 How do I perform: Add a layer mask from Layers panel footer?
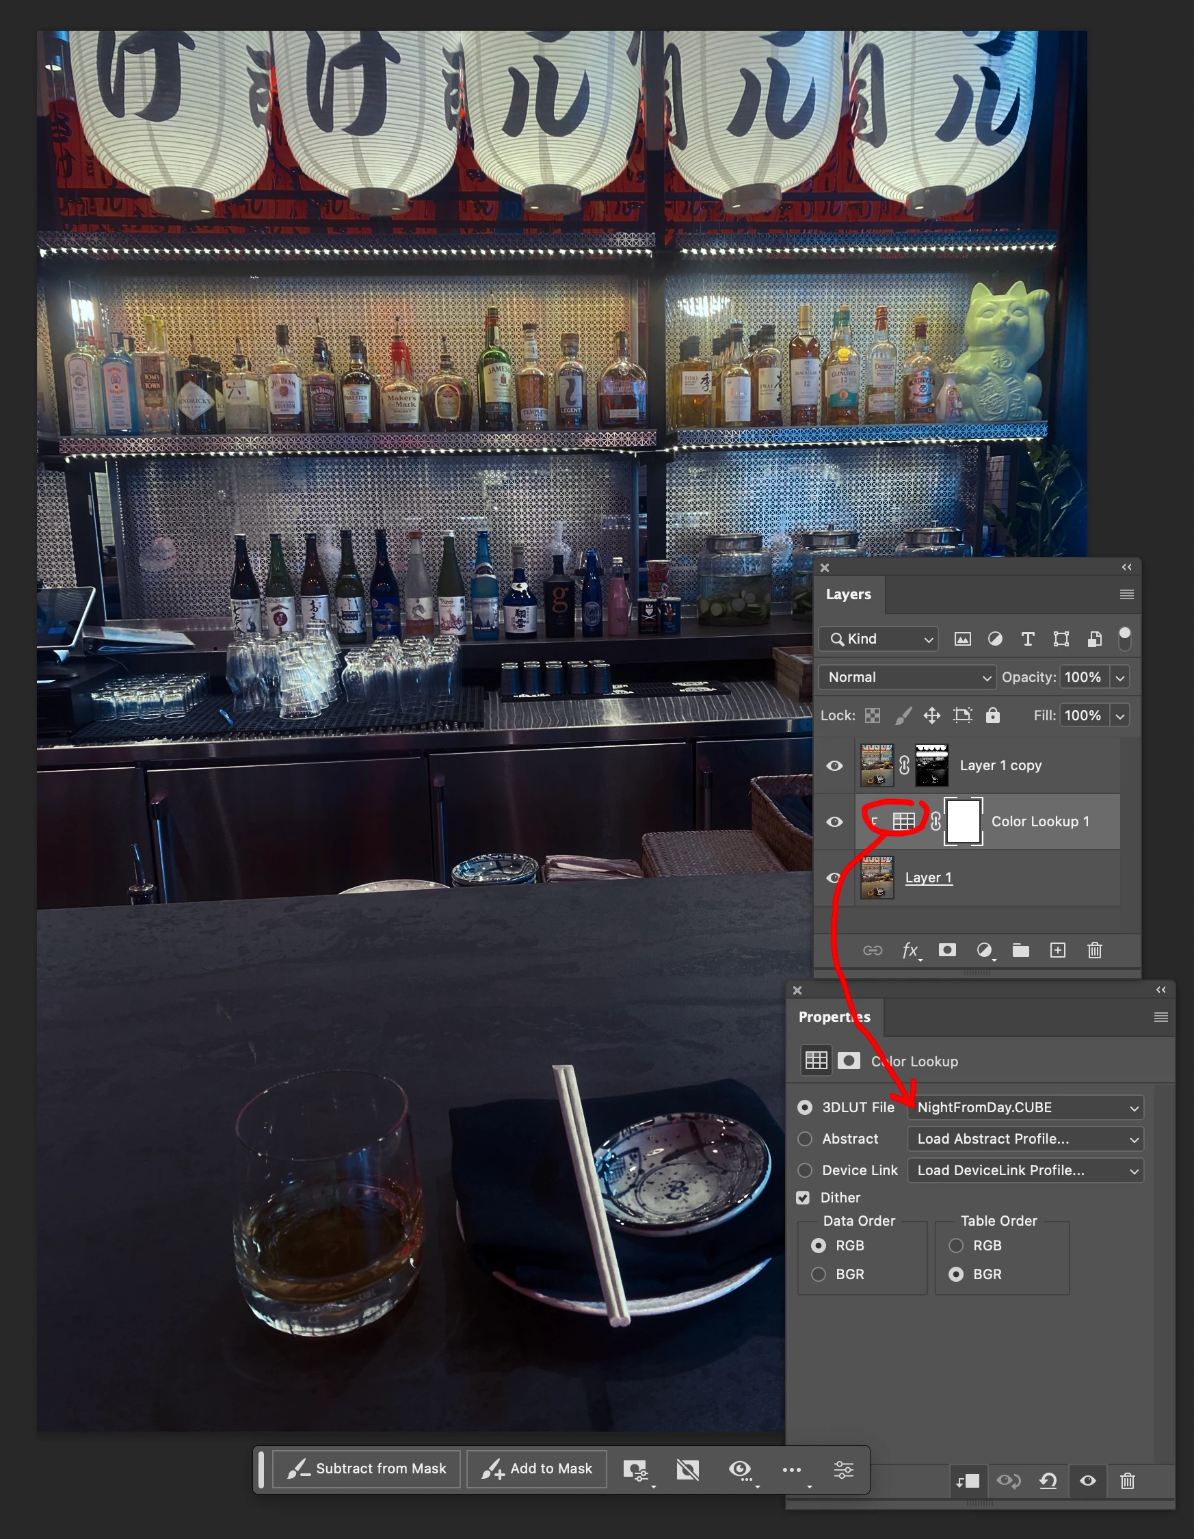[x=947, y=950]
